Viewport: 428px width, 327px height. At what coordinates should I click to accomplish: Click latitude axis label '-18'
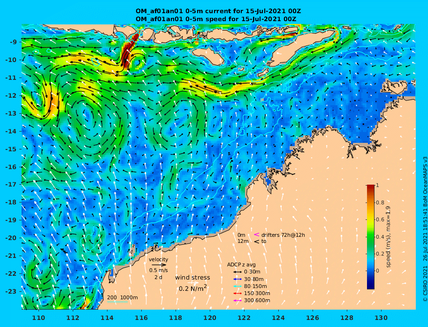tap(12, 202)
